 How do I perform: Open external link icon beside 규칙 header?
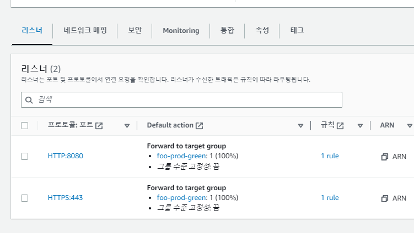click(x=340, y=125)
